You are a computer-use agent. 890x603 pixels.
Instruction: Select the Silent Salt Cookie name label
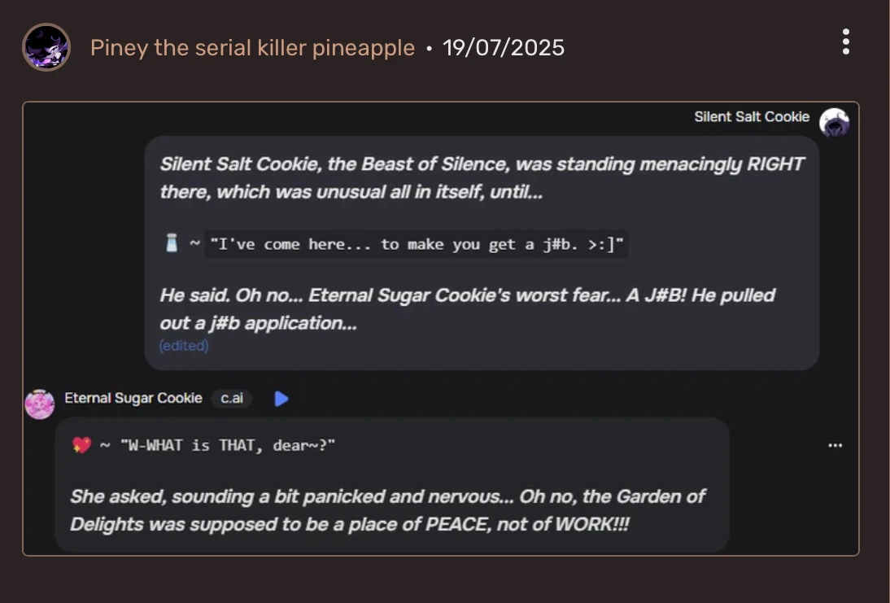click(x=751, y=116)
